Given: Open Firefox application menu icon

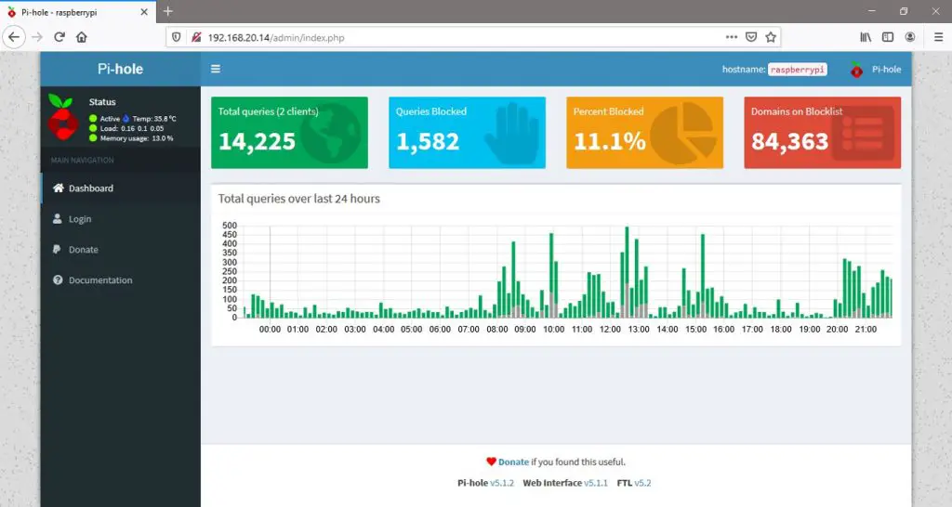Looking at the screenshot, I should (934, 38).
